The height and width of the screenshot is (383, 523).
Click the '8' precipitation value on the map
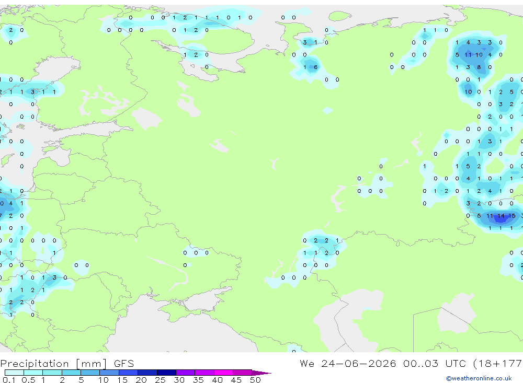479,67
